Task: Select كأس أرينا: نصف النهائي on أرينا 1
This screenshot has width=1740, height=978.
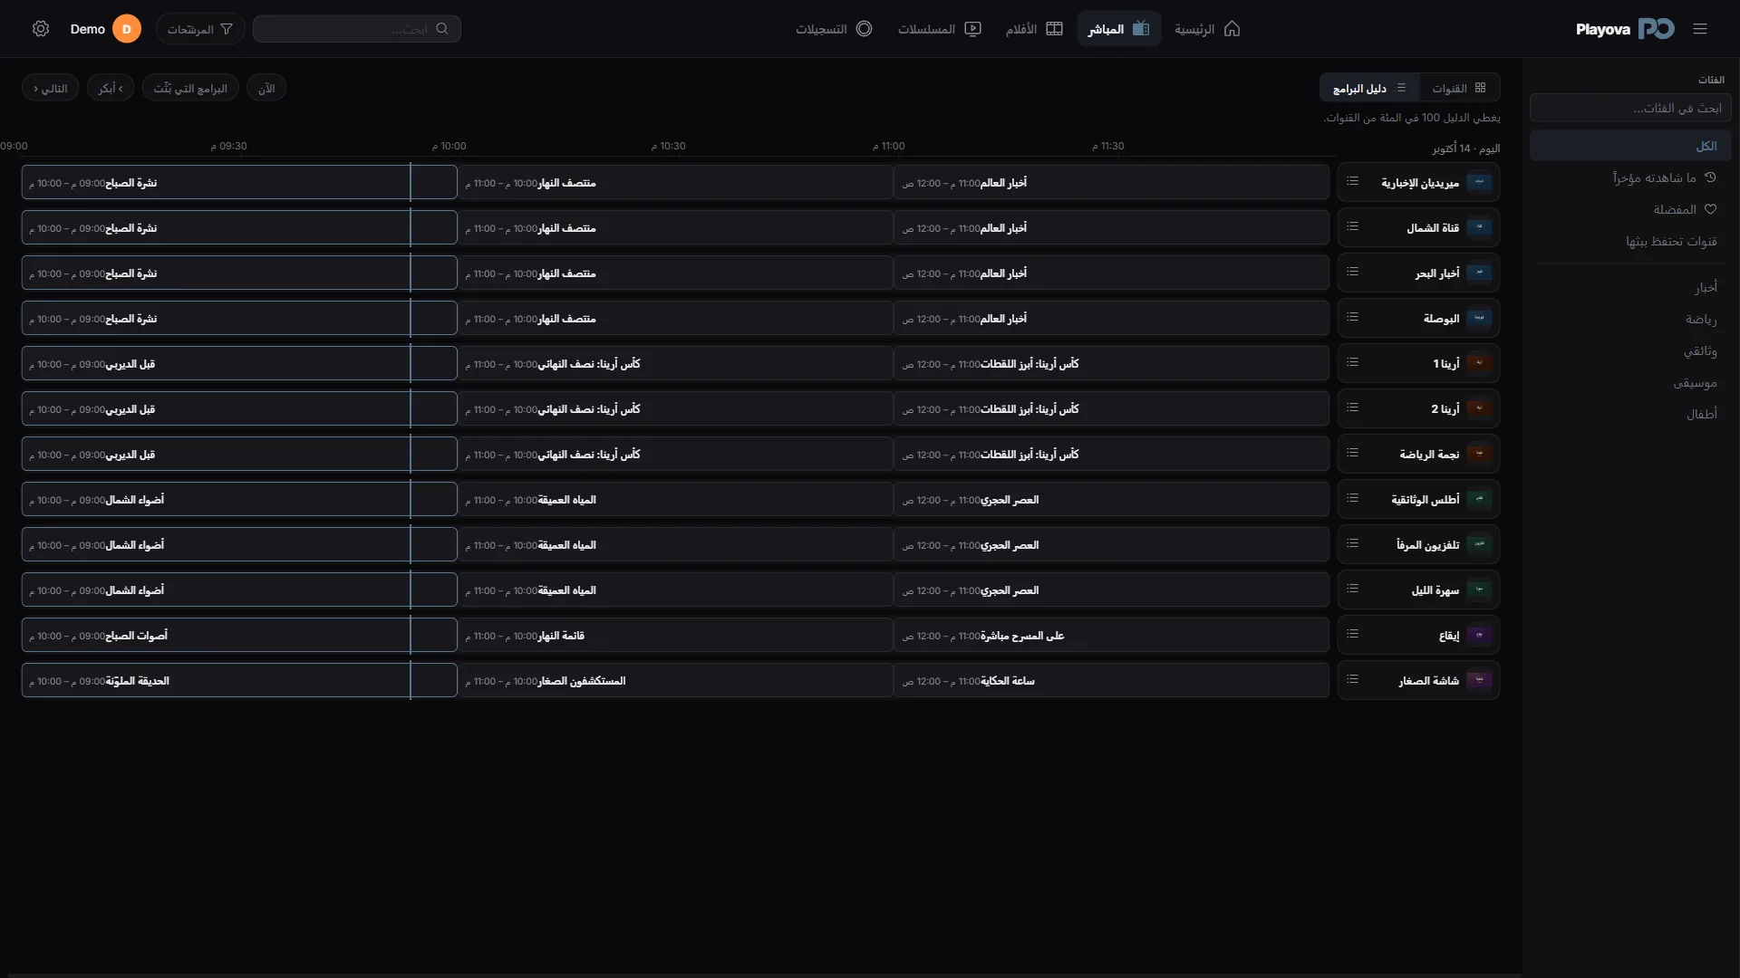Action: [x=675, y=363]
